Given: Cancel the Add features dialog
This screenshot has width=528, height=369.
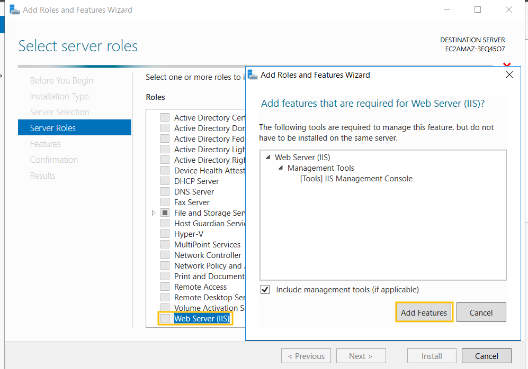Looking at the screenshot, I should tap(481, 312).
